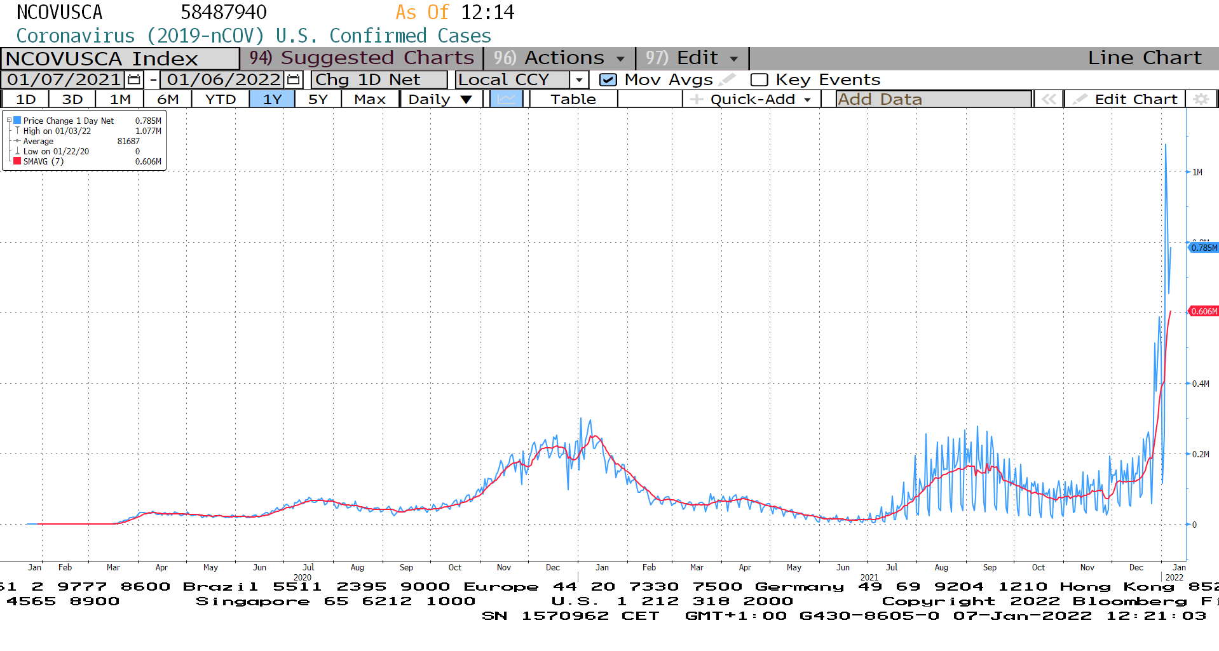1219x651 pixels.
Task: Select the YTD range tab
Action: (x=221, y=99)
